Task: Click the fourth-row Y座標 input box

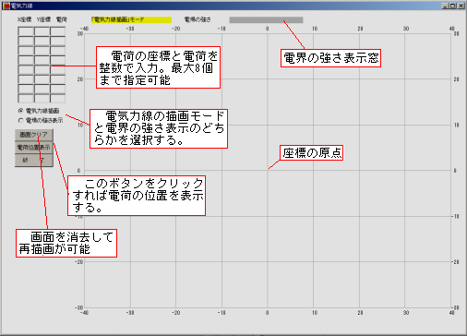Action: coord(42,60)
